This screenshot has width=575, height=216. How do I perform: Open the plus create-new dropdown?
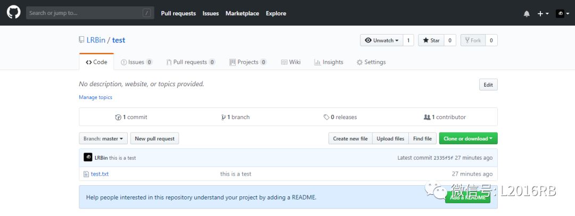tap(543, 13)
